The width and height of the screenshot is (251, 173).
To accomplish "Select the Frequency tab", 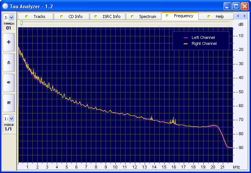I will [180, 16].
